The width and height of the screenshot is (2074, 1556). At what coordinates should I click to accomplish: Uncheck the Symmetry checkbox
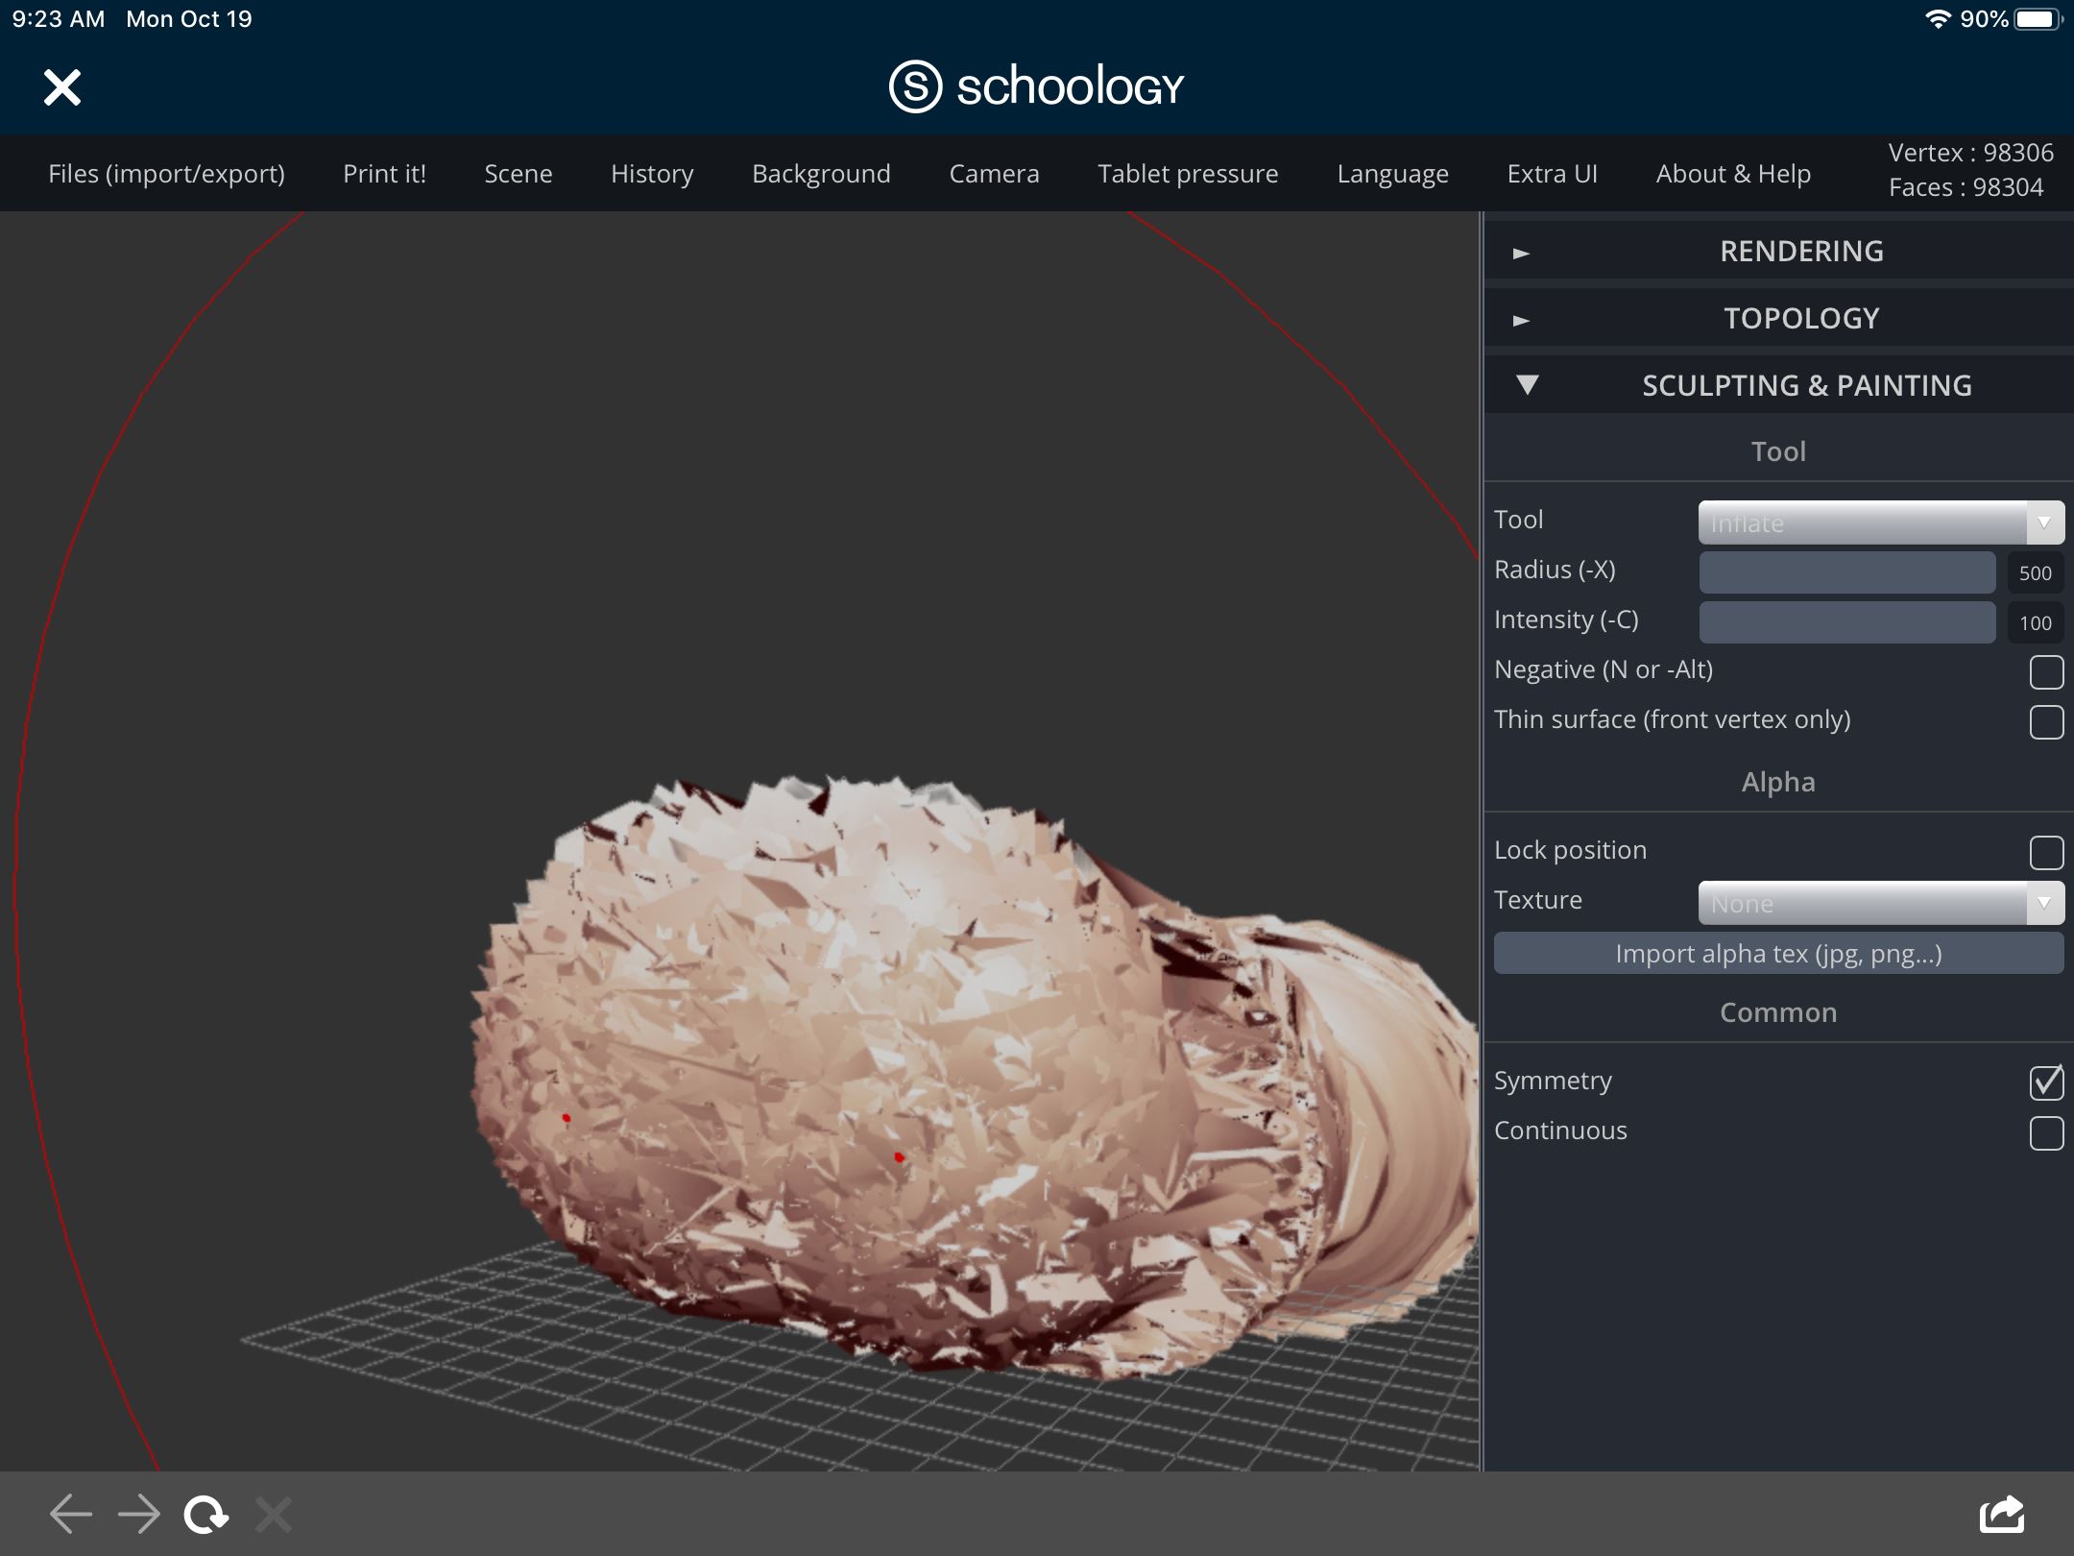coord(2046,1082)
